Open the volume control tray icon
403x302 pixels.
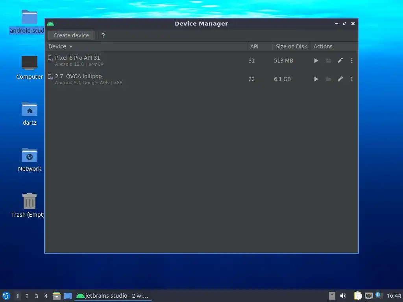[x=343, y=296]
